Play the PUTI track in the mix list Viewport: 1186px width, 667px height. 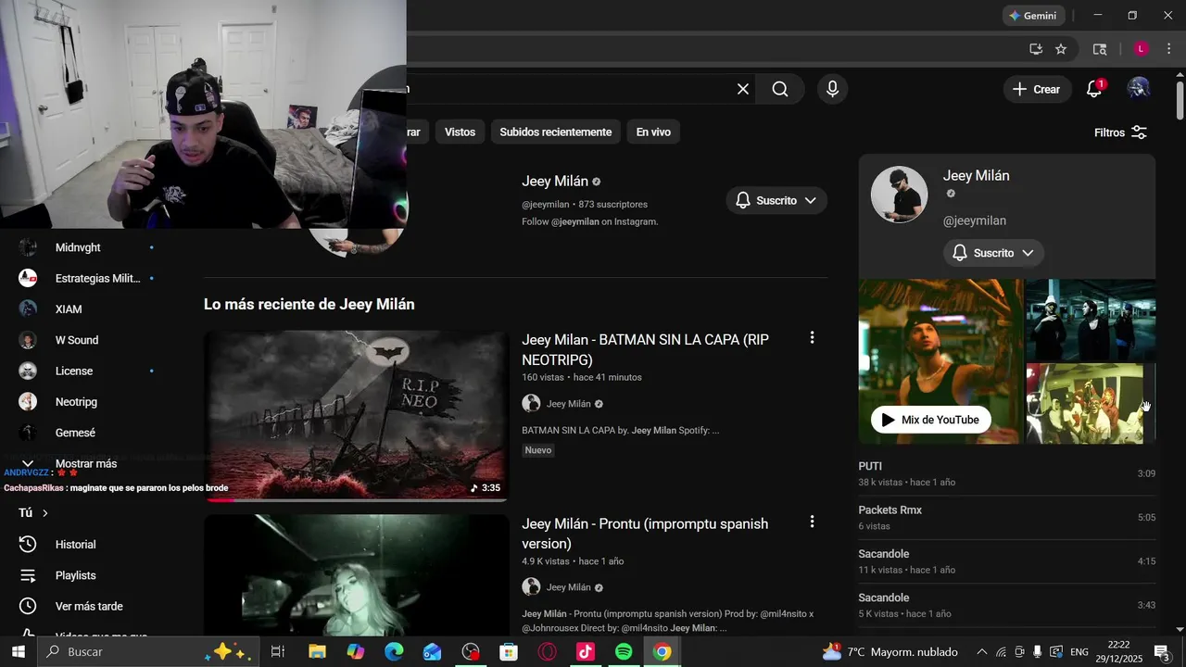(x=1007, y=473)
